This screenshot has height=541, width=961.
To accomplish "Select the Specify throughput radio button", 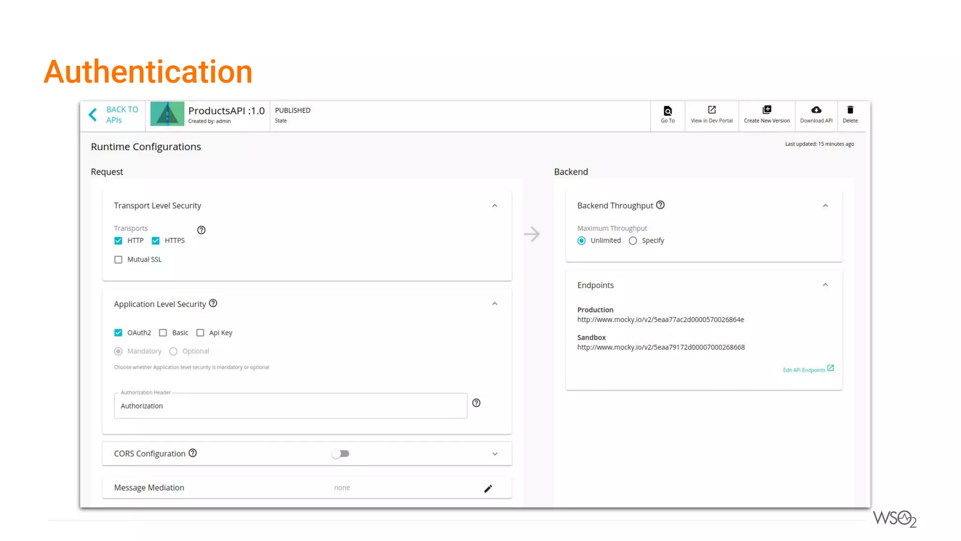I will (633, 241).
